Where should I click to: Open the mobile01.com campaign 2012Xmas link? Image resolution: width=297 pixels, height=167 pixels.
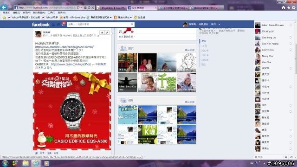tap(65, 47)
